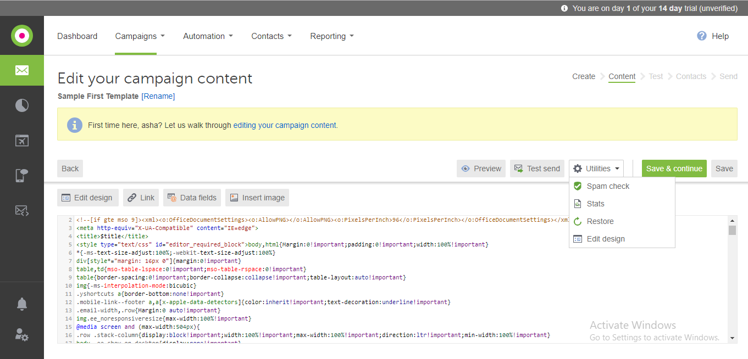Click the Help question mark icon
Viewport: 748px width, 359px height.
tap(701, 36)
